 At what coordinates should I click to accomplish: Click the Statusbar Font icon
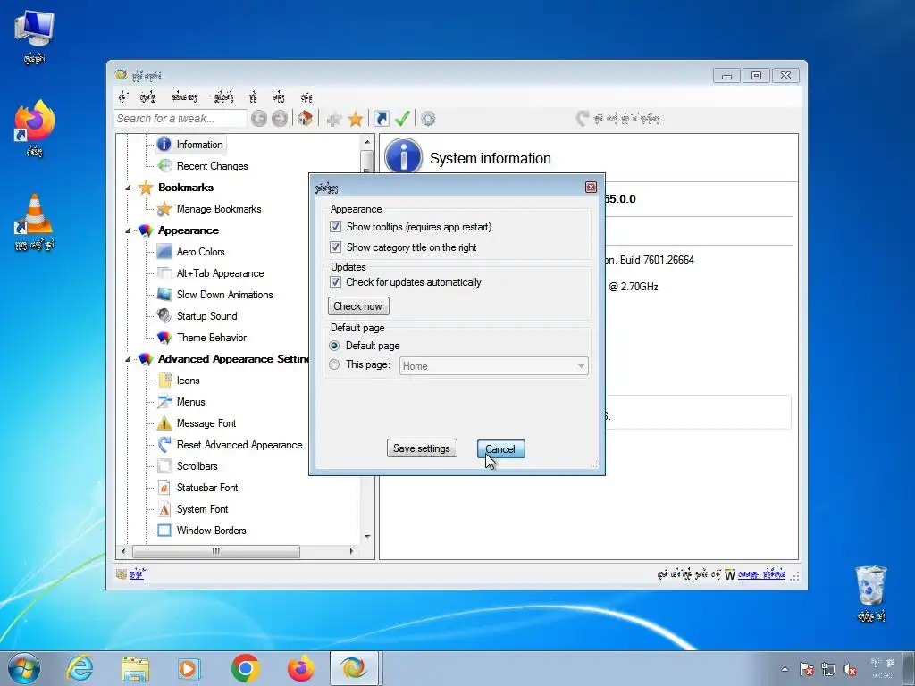tap(164, 487)
